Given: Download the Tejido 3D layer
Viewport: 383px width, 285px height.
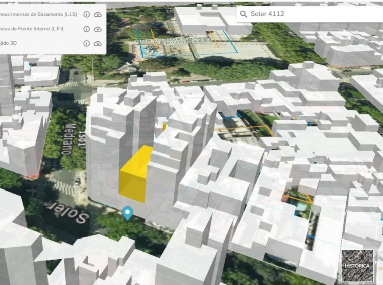Looking at the screenshot, I should [98, 44].
